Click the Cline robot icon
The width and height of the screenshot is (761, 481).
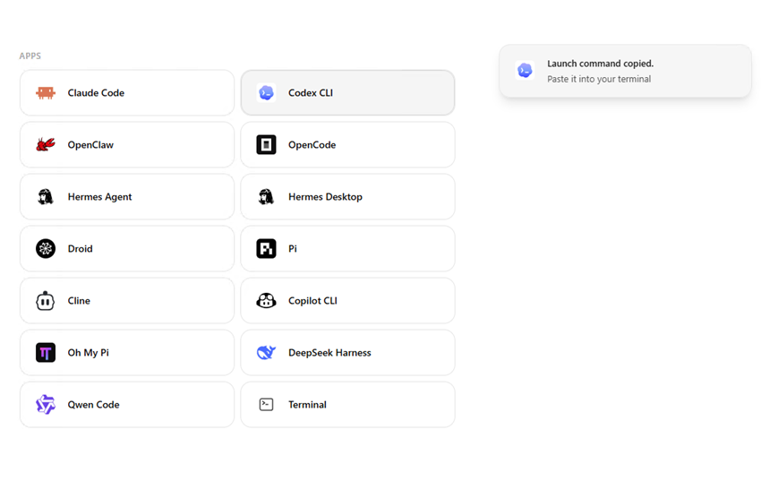click(x=45, y=300)
